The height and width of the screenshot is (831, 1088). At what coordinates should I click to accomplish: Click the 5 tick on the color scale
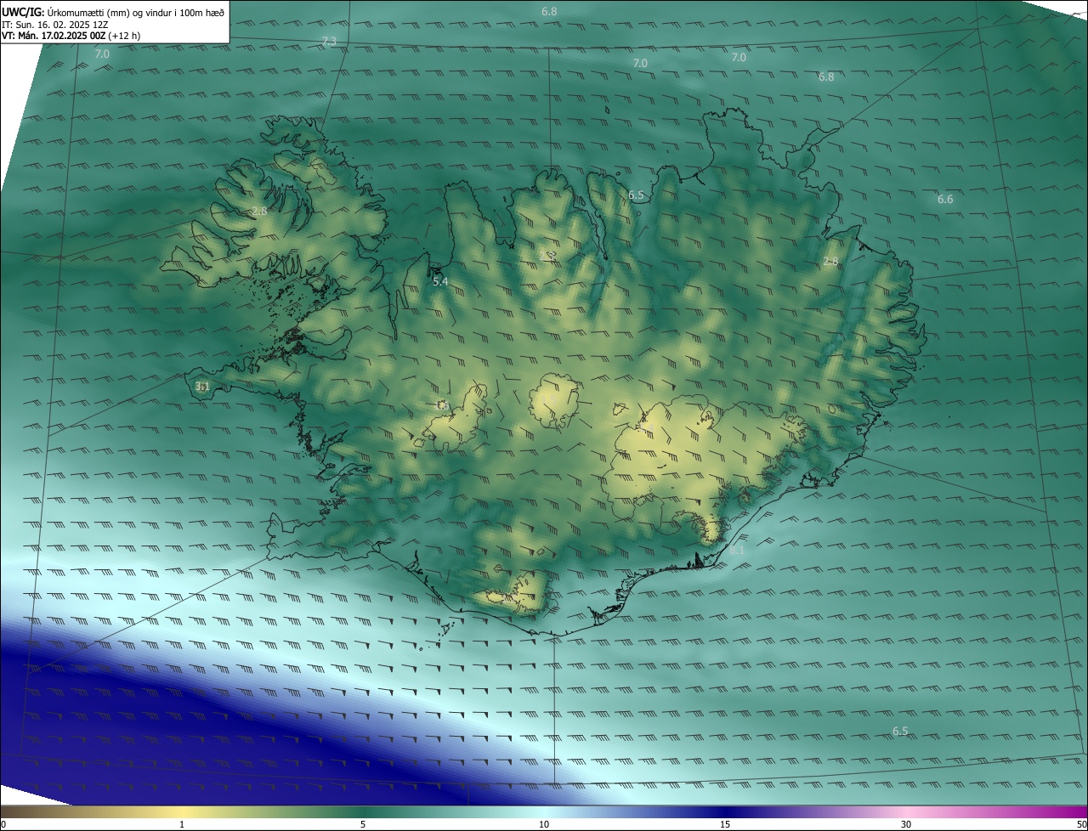click(x=363, y=825)
